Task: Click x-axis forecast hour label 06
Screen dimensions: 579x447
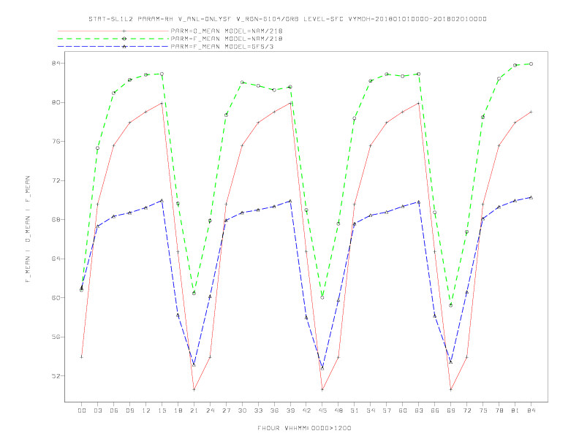Action: [x=114, y=410]
